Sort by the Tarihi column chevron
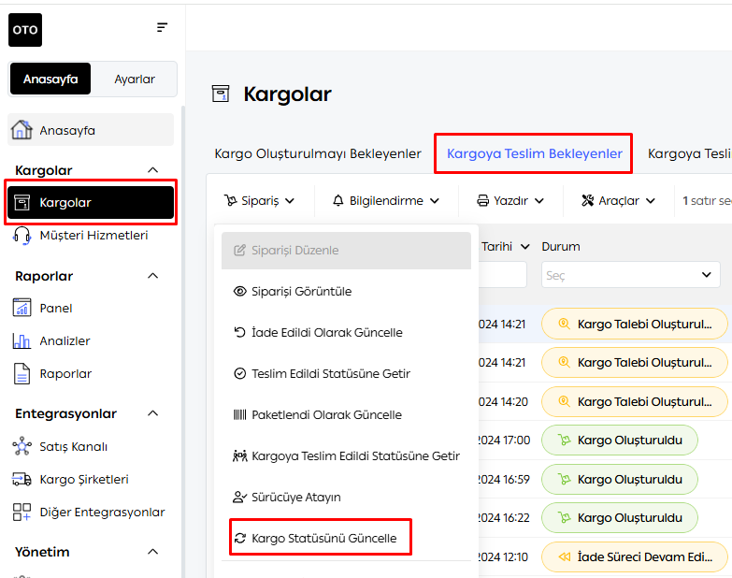 click(x=525, y=247)
